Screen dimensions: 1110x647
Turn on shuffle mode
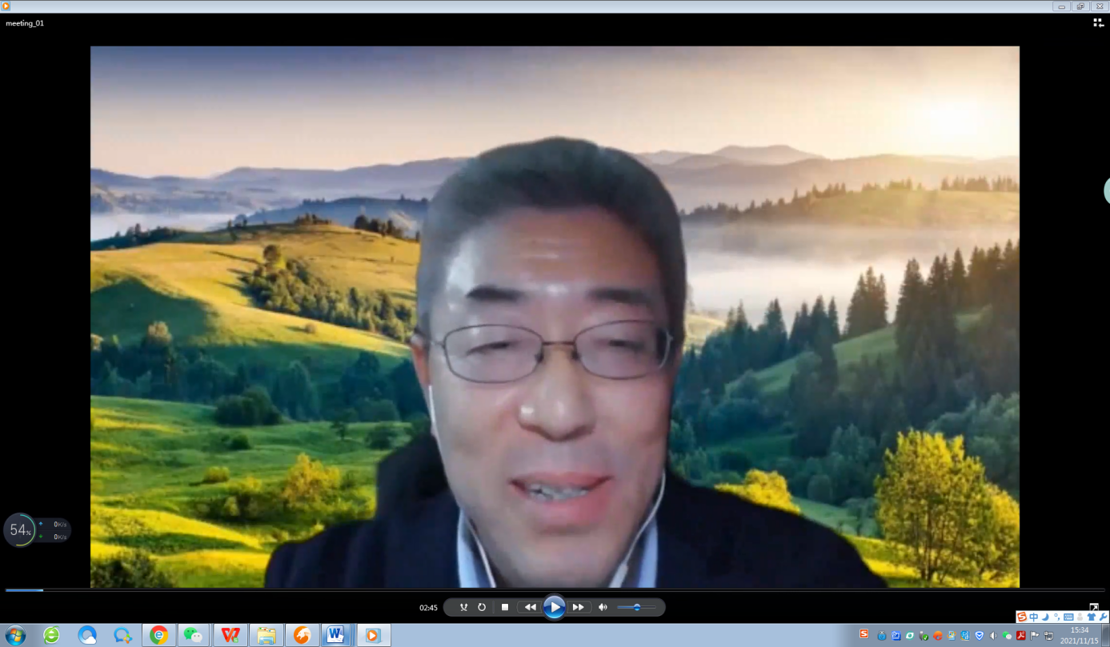coord(463,608)
